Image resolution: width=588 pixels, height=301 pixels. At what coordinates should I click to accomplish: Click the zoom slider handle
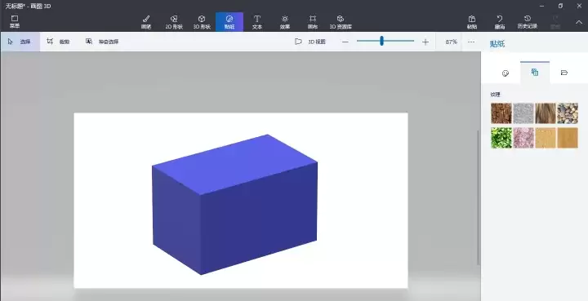pos(381,41)
